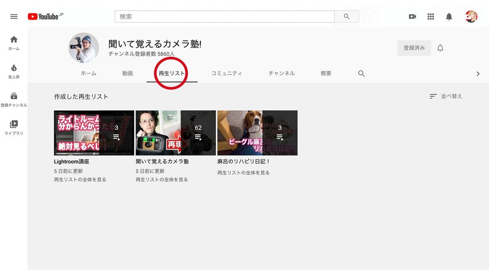Open the 麻呂のリハビリ日記 playlist thumbnail

click(258, 133)
